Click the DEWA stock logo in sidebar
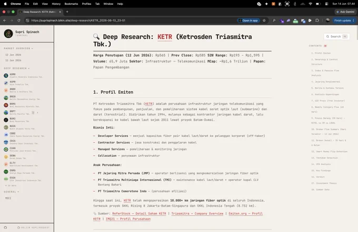 tap(6, 157)
